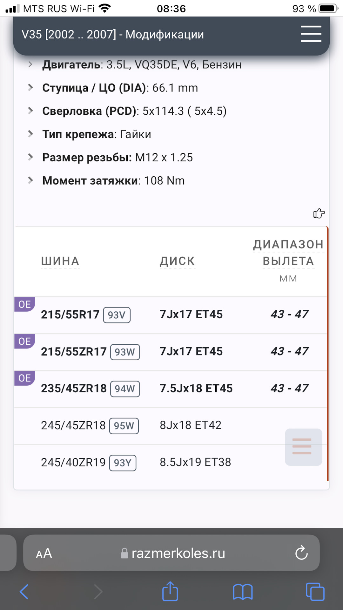Image resolution: width=343 pixels, height=610 pixels.
Task: Show open Safari tabs
Action: tap(315, 592)
